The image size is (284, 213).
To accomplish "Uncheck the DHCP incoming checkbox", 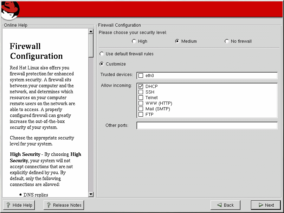I will click(x=141, y=86).
